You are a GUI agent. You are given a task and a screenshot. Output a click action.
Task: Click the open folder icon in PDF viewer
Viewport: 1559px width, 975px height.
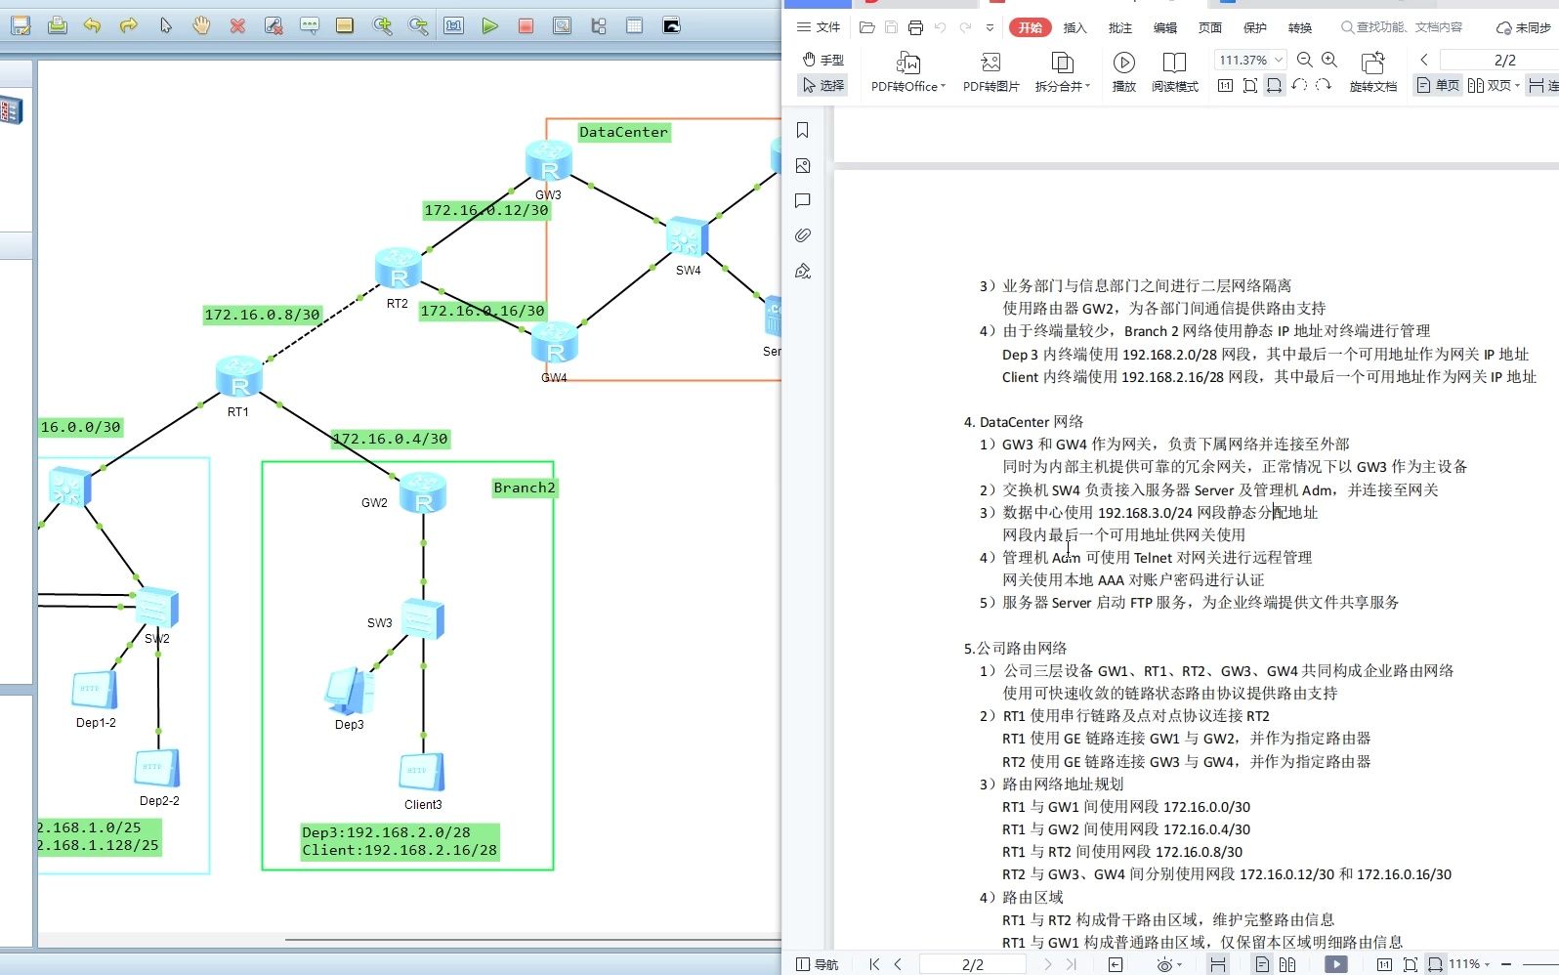866,27
